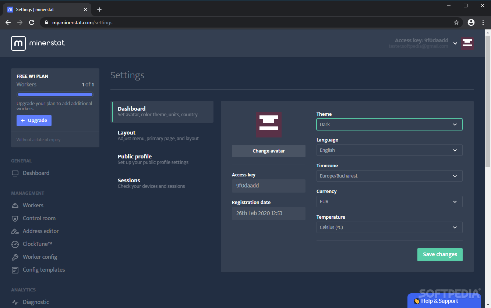
Task: Open the Temperature dropdown
Action: click(389, 227)
